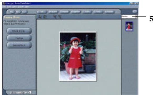Open the Adjust menu
Viewport: 153px width, 95px height.
tap(21, 7)
